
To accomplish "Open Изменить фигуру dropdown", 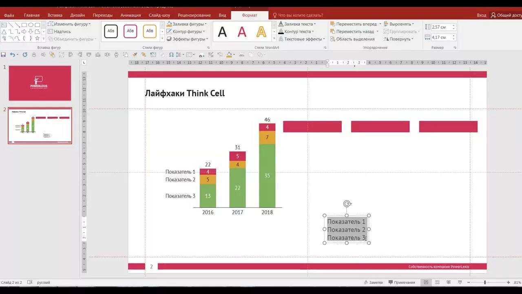I will 69,24.
